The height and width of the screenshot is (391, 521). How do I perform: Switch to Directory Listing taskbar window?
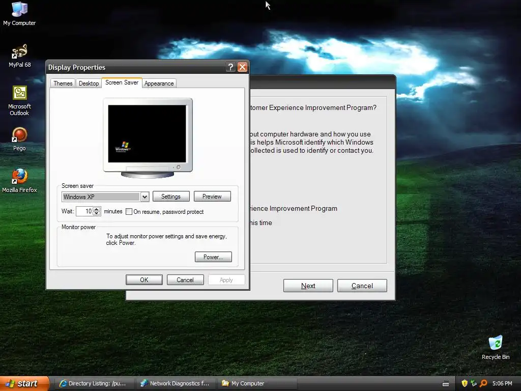(x=94, y=383)
